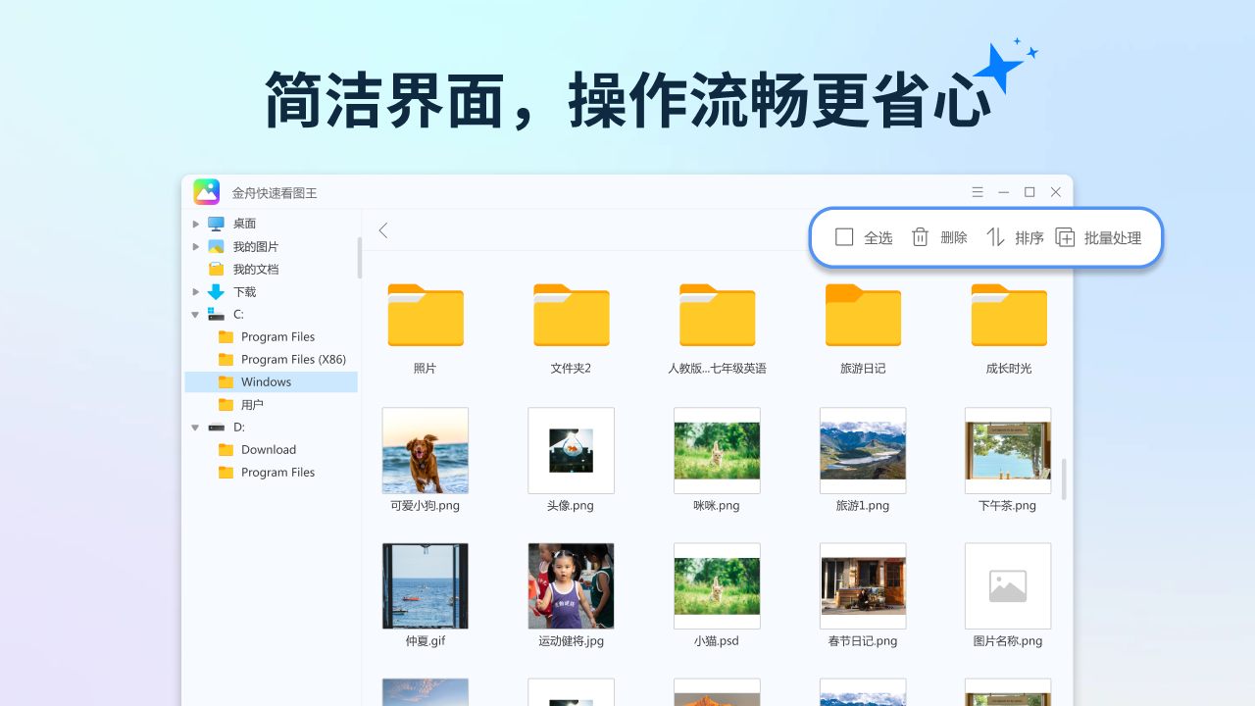
Task: Expand the 桌面 tree node
Action: tap(196, 223)
